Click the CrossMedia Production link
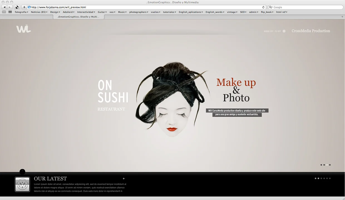 (311, 31)
